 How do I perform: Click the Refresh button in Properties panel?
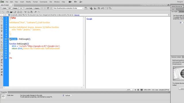pyautogui.click(x=67, y=96)
